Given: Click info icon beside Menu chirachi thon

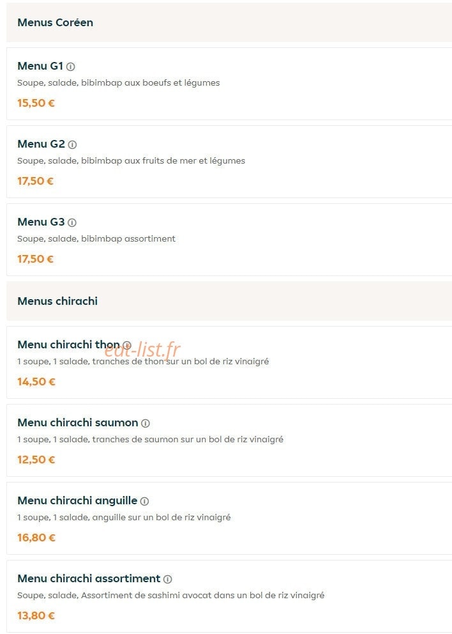Looking at the screenshot, I should point(127,345).
